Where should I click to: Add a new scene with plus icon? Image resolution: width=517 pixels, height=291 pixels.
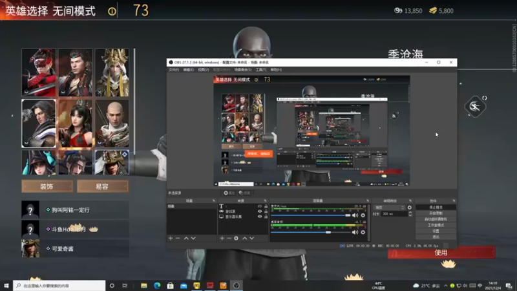pyautogui.click(x=171, y=238)
